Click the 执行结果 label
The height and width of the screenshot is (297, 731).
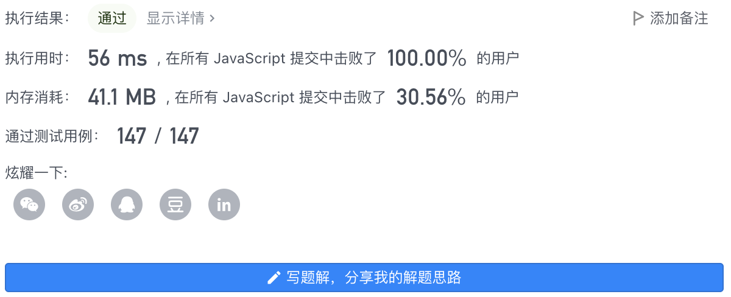[38, 19]
